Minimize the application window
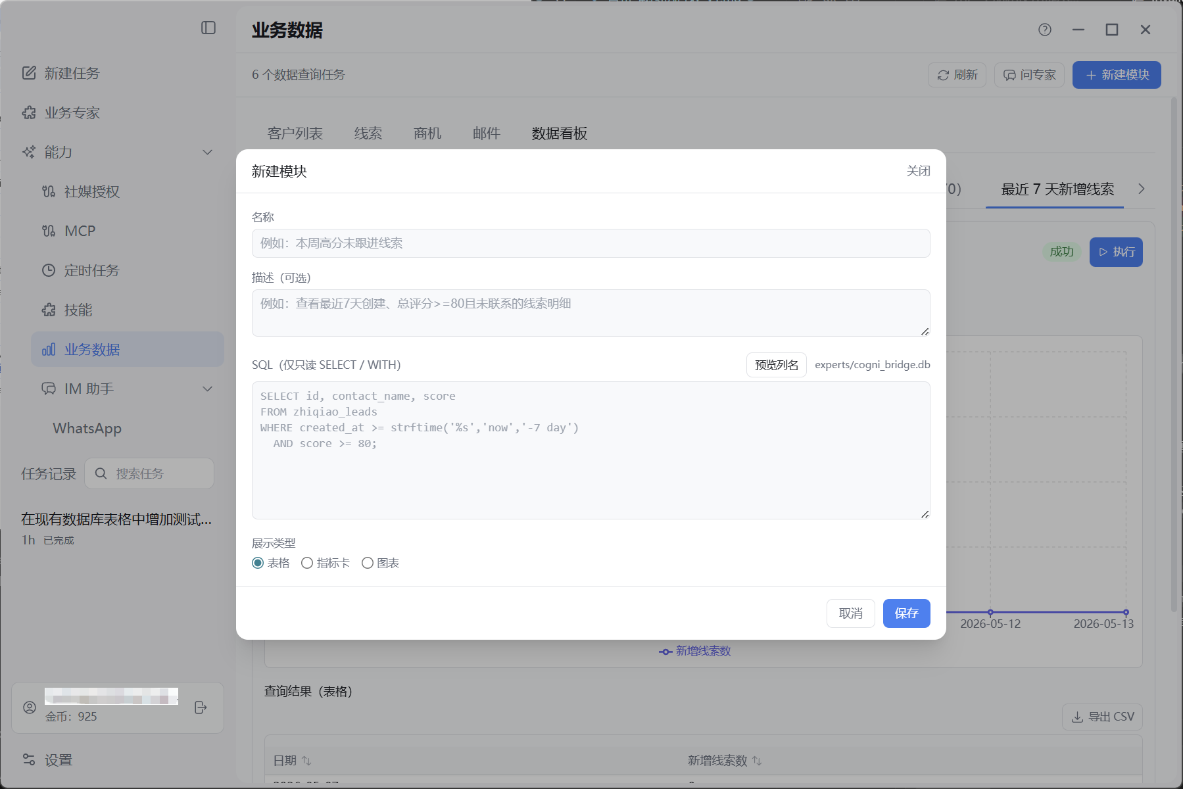Viewport: 1183px width, 789px height. [x=1078, y=30]
